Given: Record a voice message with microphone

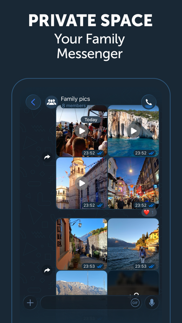Looking at the screenshot, I should point(152,303).
